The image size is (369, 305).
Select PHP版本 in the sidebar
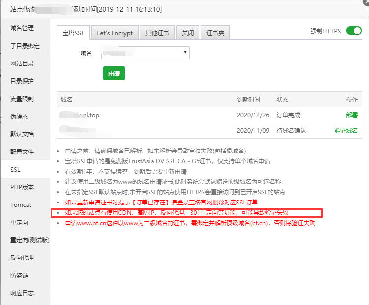[x=22, y=187]
